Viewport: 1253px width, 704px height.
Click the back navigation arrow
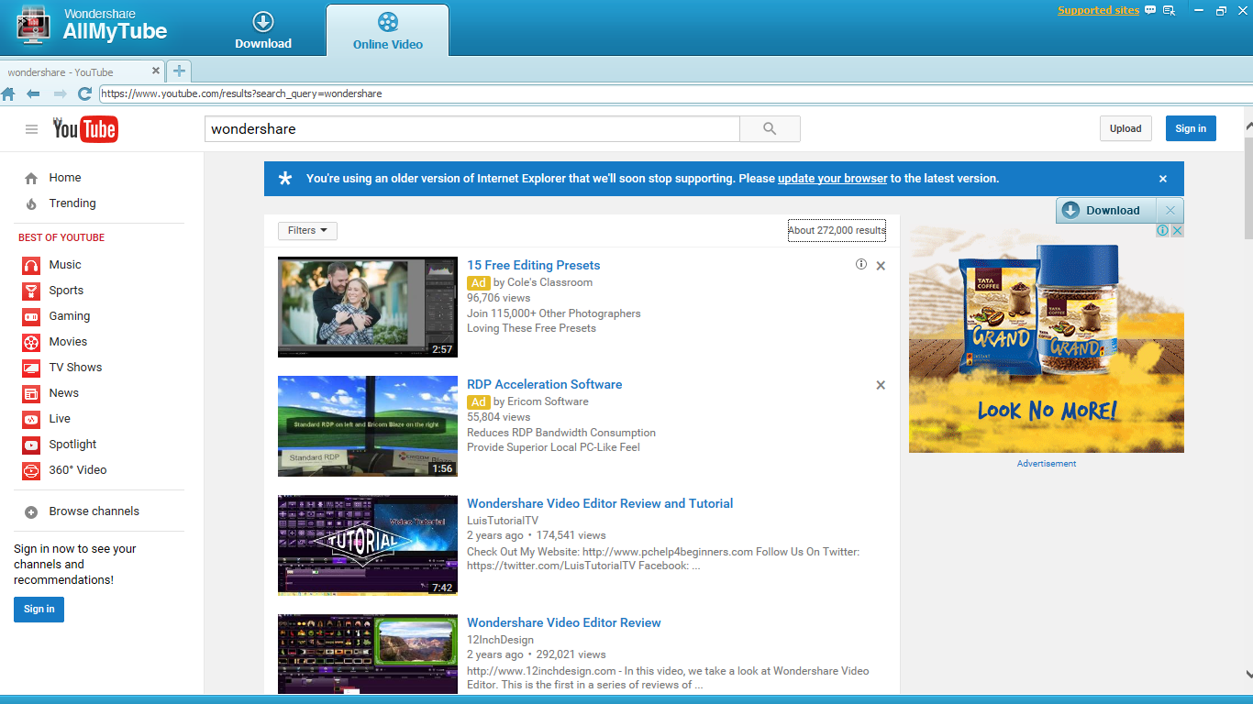click(x=33, y=93)
